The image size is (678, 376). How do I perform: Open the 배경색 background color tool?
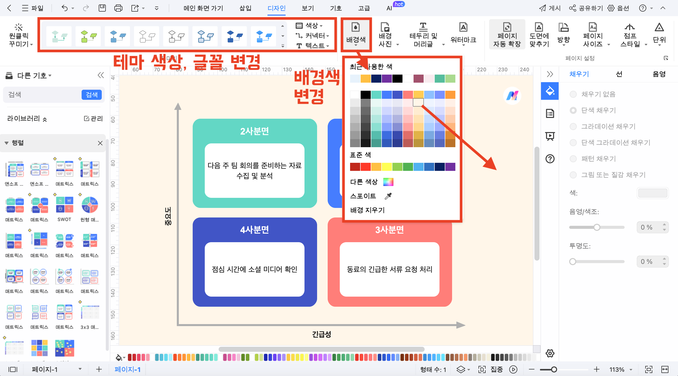point(356,34)
